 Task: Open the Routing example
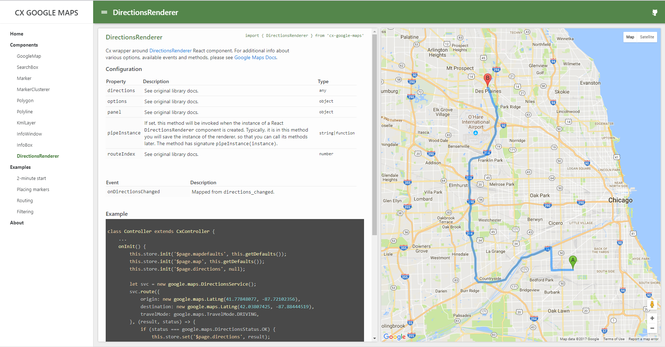coord(25,200)
